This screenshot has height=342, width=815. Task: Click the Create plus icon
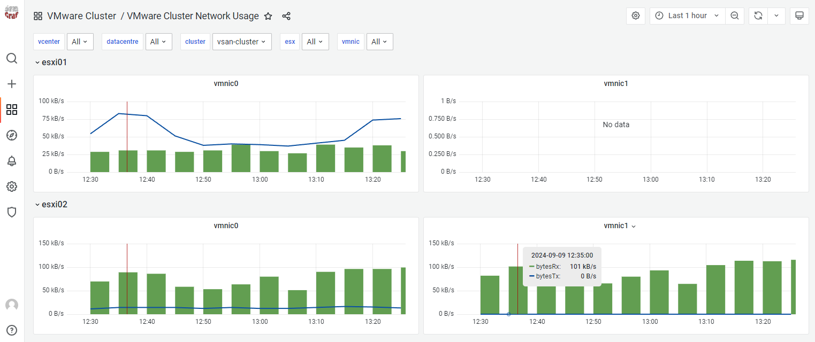(12, 84)
